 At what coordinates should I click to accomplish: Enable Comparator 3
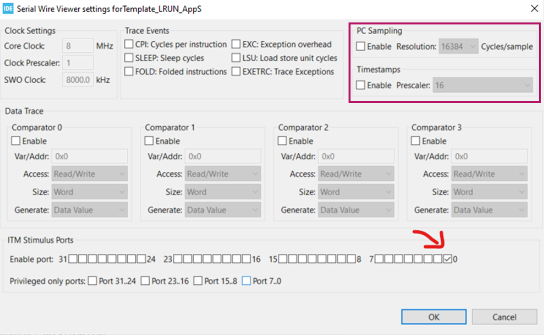(x=415, y=141)
